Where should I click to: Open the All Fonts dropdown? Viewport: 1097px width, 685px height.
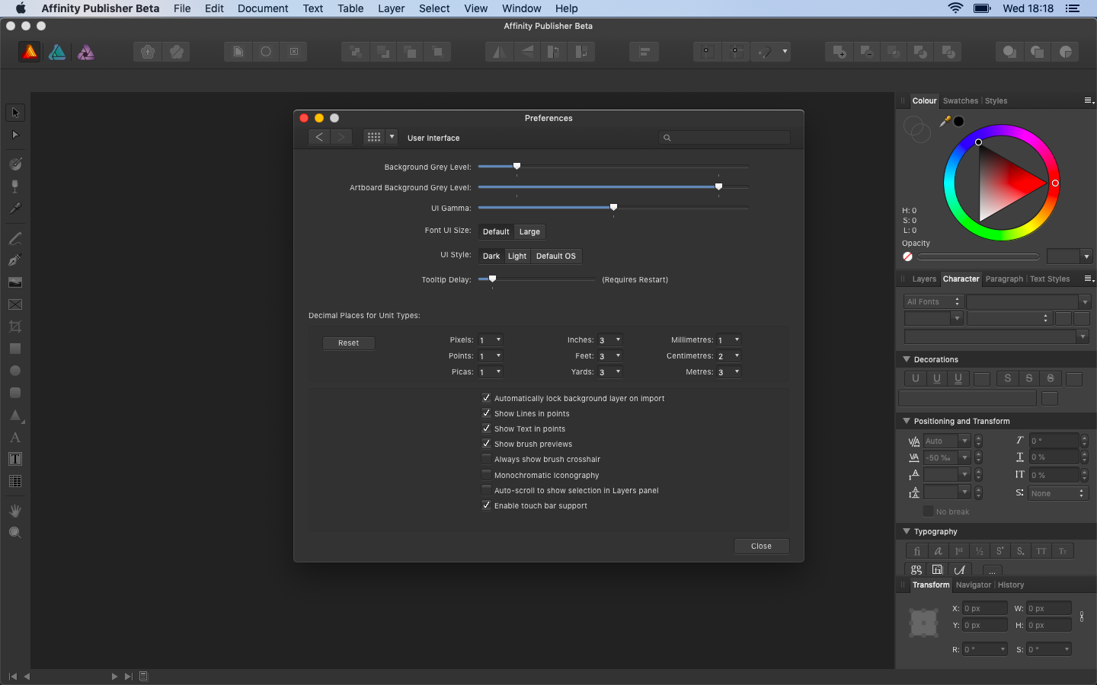[934, 301]
